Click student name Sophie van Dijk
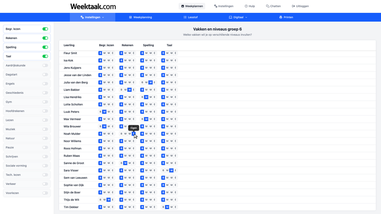This screenshot has width=381, height=214. tap(74, 185)
